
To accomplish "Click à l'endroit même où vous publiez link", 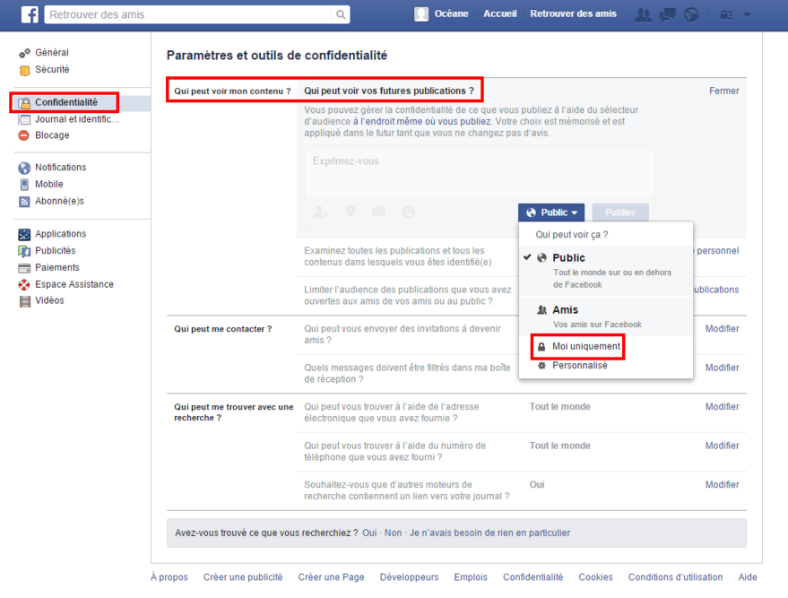I will click(421, 122).
